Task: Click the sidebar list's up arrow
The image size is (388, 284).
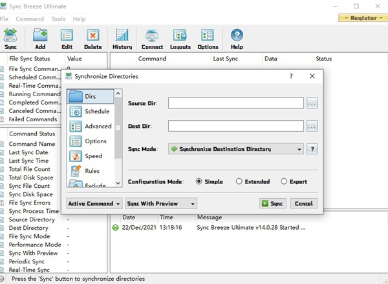Action: [118, 94]
